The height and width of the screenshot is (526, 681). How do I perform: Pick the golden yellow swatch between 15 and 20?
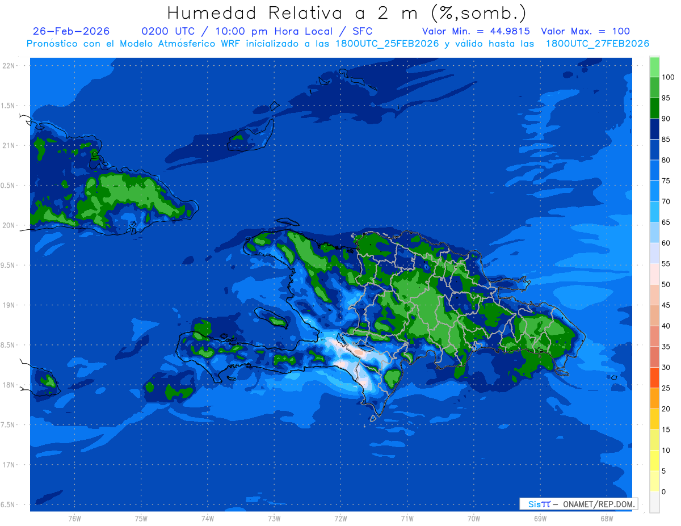click(x=654, y=419)
